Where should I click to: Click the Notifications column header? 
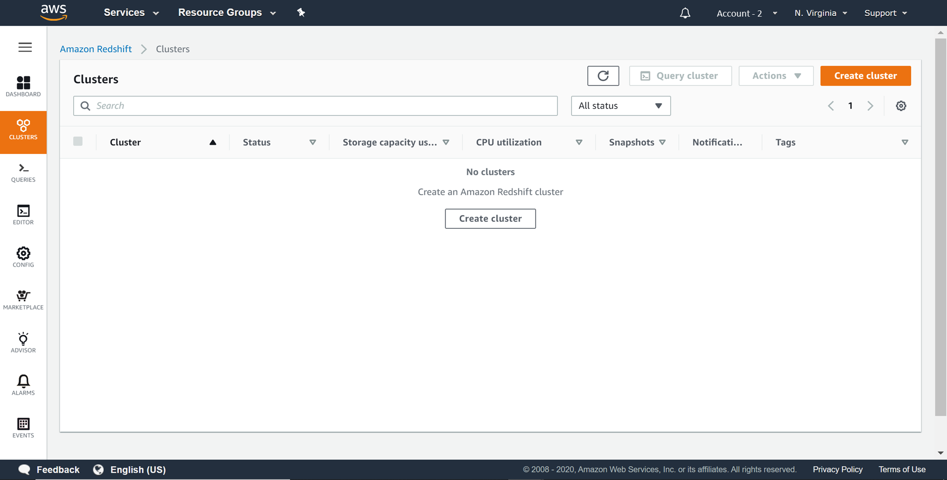point(717,142)
